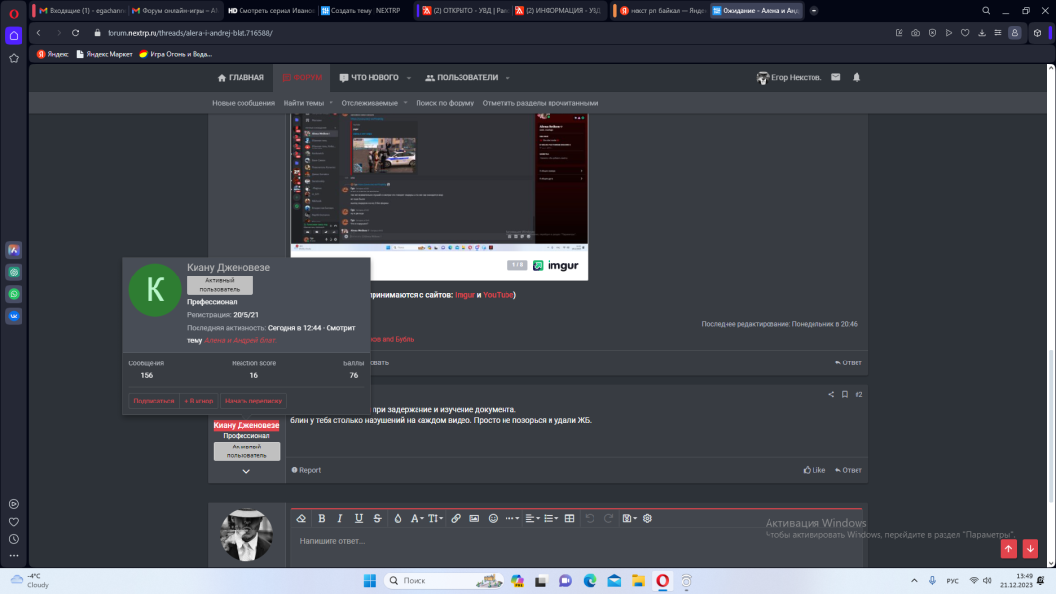The height and width of the screenshot is (594, 1056).
Task: Insert a link using the editor link icon
Action: [456, 518]
